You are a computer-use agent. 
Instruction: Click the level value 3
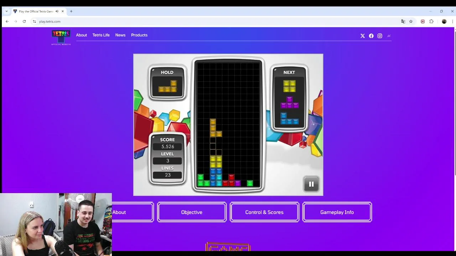pyautogui.click(x=167, y=161)
